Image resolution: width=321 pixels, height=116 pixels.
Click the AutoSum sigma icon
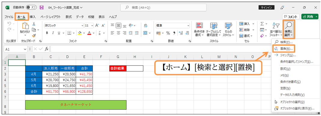pos(262,24)
